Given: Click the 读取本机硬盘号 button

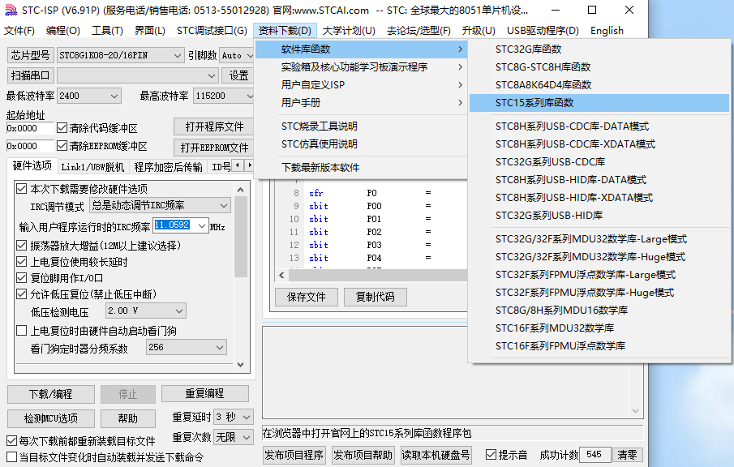Looking at the screenshot, I should coord(436,455).
